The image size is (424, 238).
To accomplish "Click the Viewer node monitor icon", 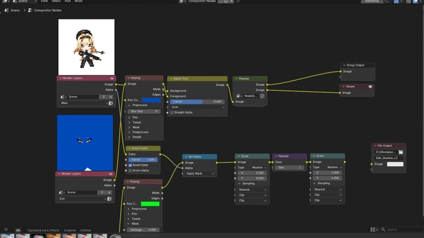I will (370, 86).
